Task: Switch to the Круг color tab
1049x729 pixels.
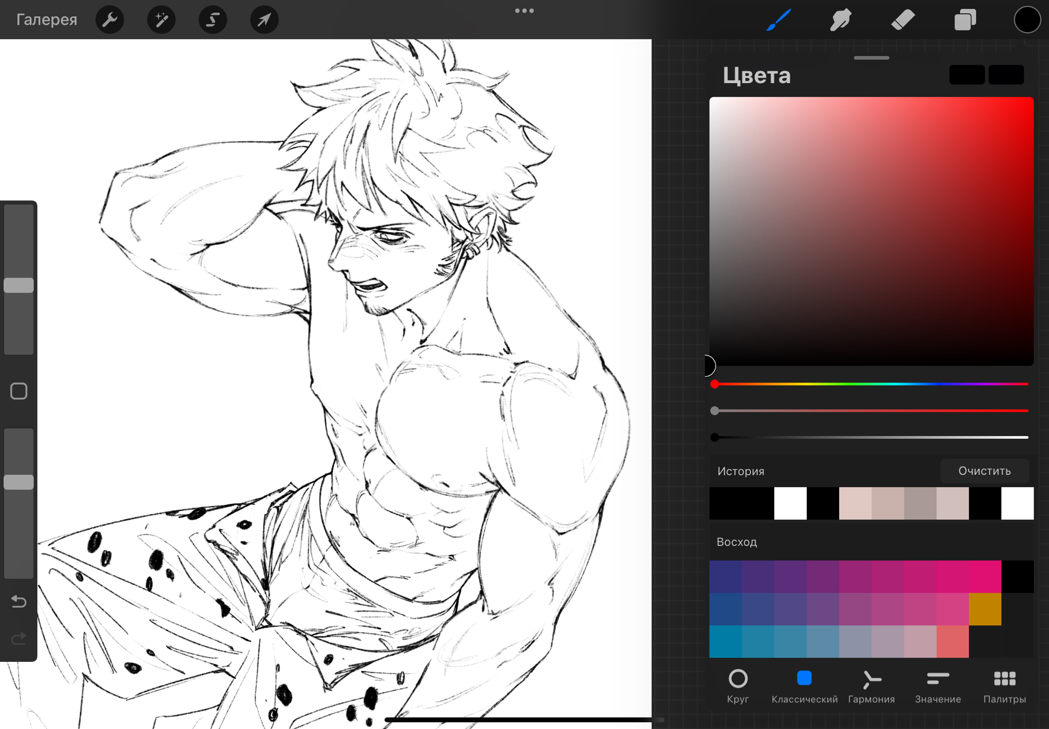Action: [737, 686]
